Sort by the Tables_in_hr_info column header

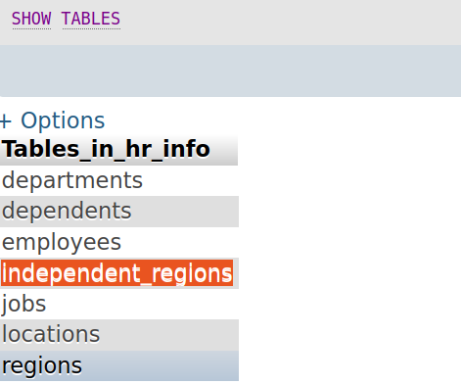click(x=106, y=149)
